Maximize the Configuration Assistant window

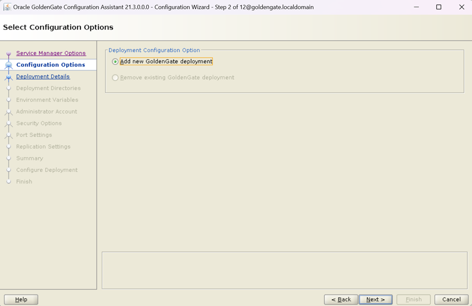438,7
